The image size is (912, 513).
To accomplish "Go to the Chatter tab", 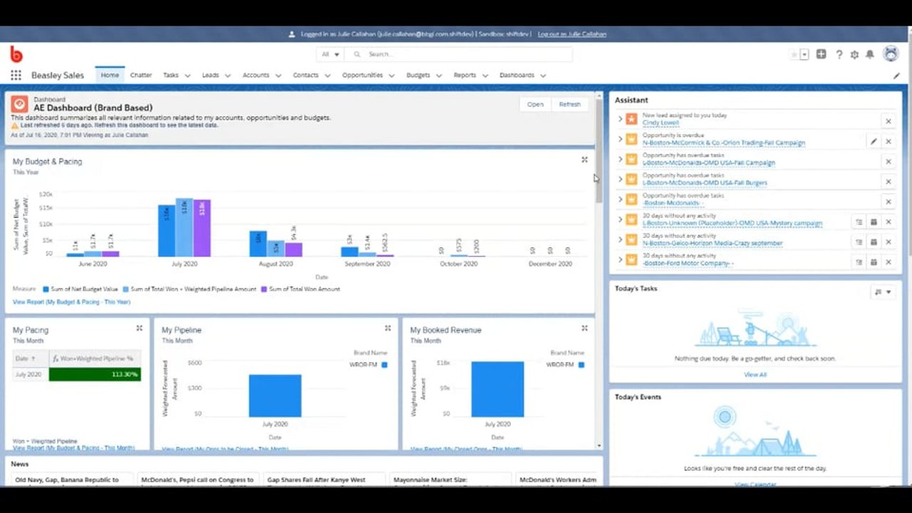I will 141,75.
